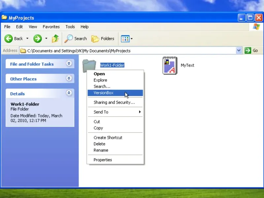The height and width of the screenshot is (198, 264).
Task: Expand File and Folder Tasks panel
Action: (69, 63)
